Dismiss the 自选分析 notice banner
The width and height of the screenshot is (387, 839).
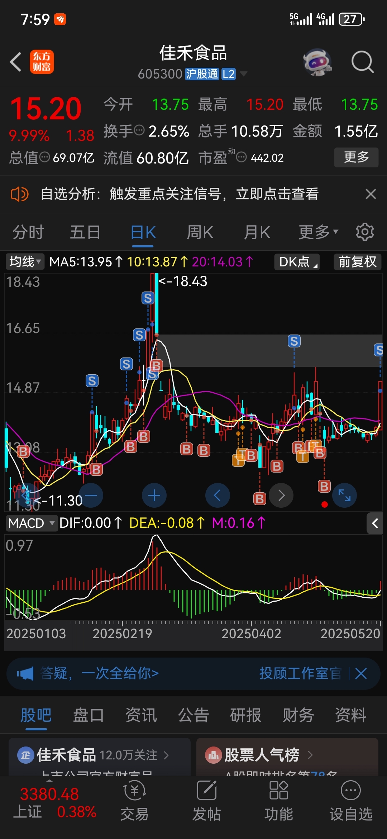[x=371, y=194]
